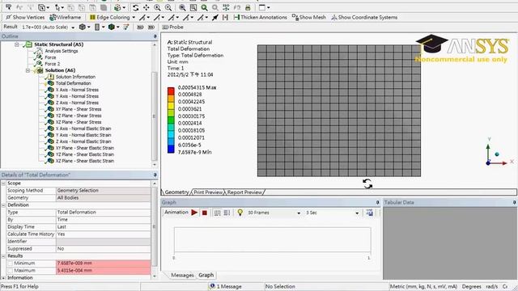The height and width of the screenshot is (291, 518).
Task: Select the Pan view tool
Action: coord(146,7)
